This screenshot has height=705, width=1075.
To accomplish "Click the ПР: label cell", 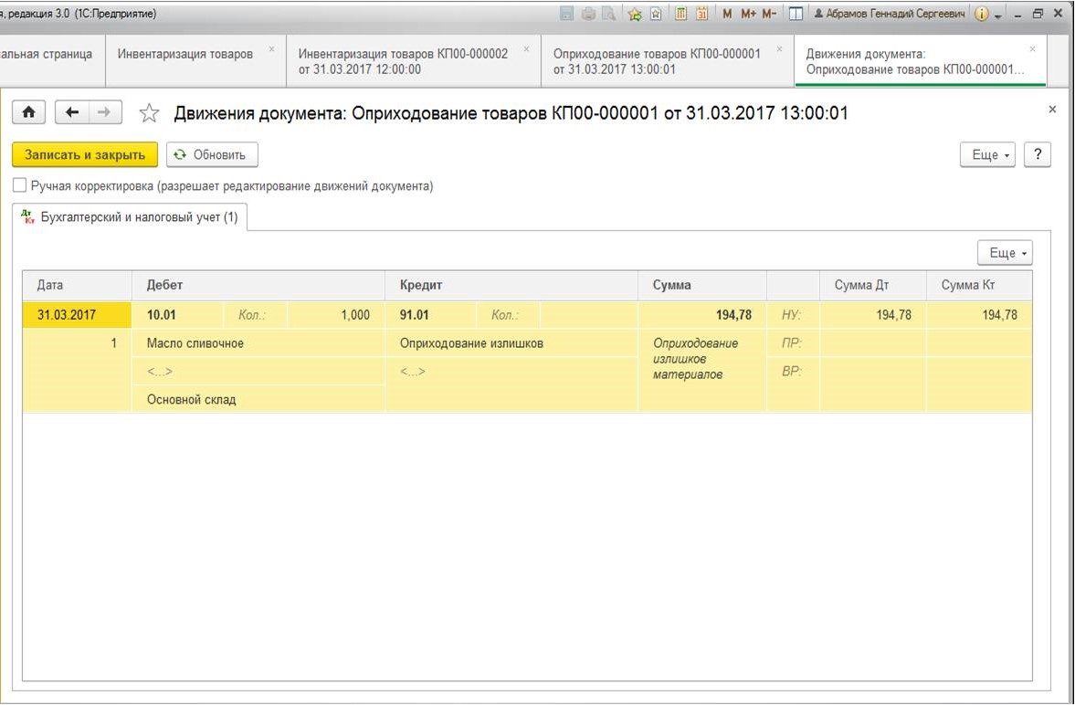I will [x=793, y=342].
